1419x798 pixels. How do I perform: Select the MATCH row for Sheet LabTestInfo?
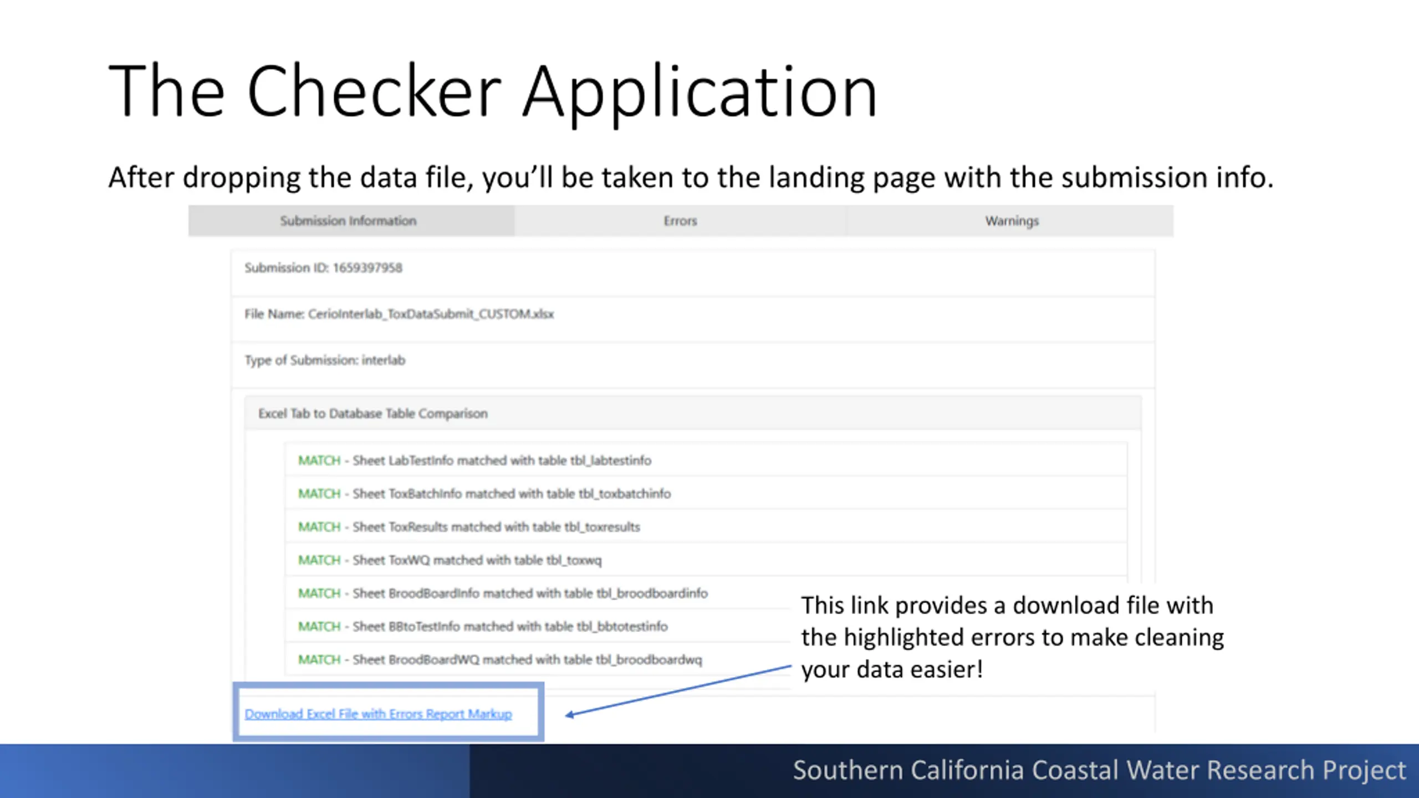pos(706,460)
